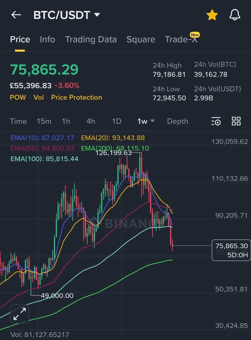
Task: Tap the Vol: 81,127.65217 readout
Action: click(x=40, y=335)
